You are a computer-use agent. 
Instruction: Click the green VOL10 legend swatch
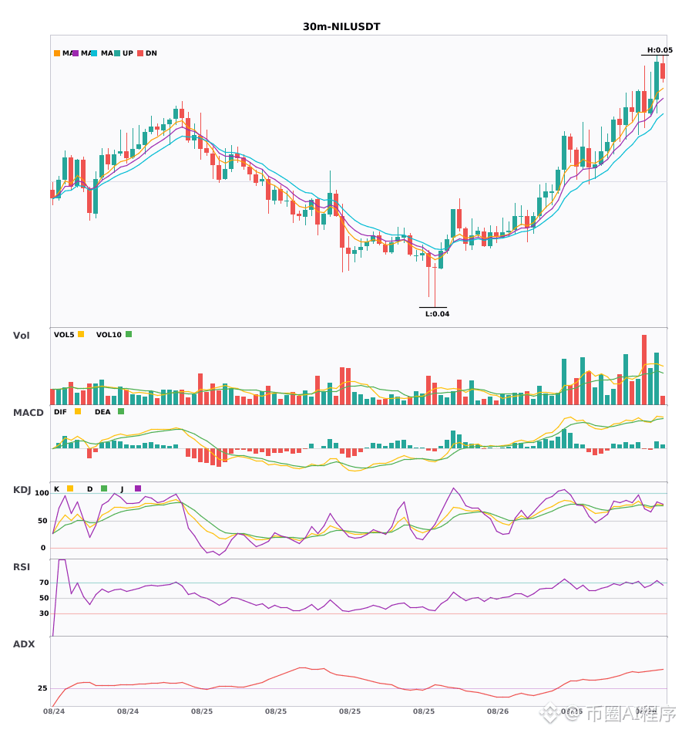(x=129, y=334)
